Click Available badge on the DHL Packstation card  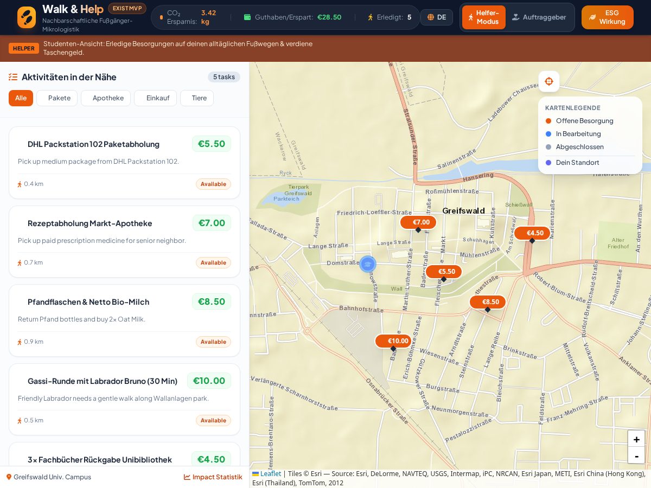[x=213, y=184]
